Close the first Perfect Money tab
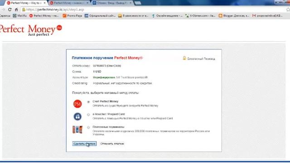The height and width of the screenshot is (163, 290). 44,3
